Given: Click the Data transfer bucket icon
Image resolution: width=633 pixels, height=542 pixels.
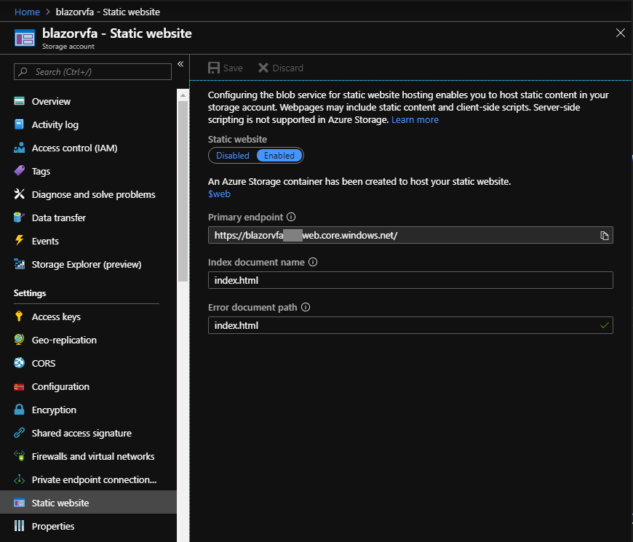Looking at the screenshot, I should tap(19, 218).
